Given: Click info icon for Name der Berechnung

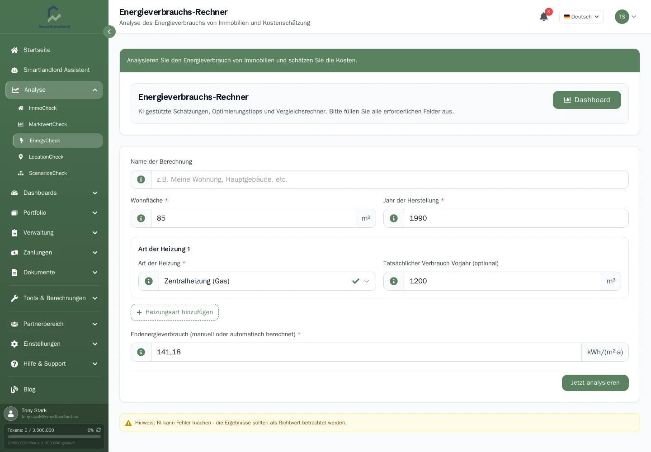Looking at the screenshot, I should (x=141, y=179).
